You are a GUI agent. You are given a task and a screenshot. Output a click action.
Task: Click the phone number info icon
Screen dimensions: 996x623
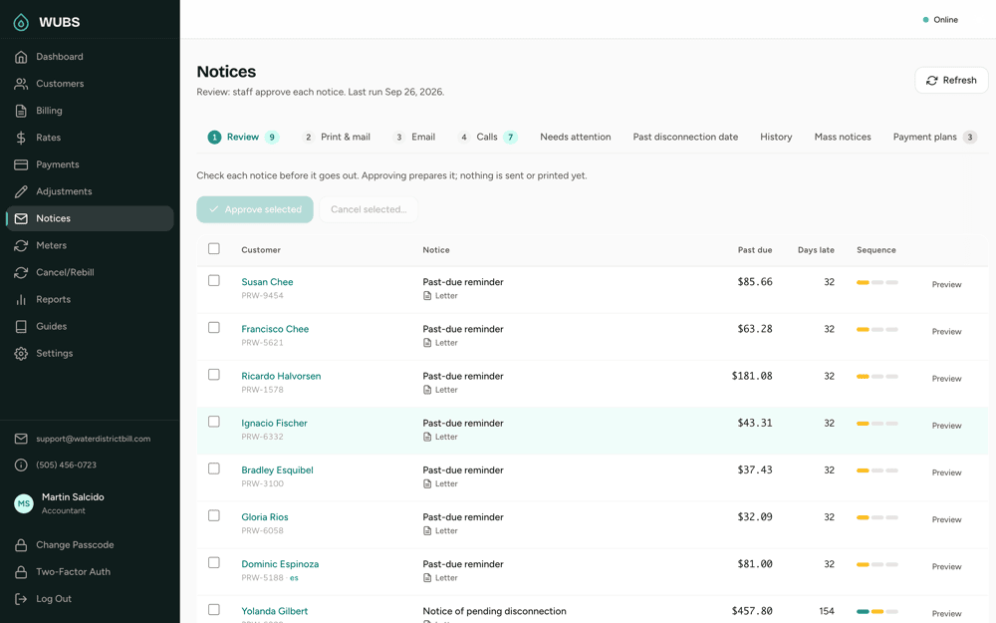pyautogui.click(x=21, y=466)
